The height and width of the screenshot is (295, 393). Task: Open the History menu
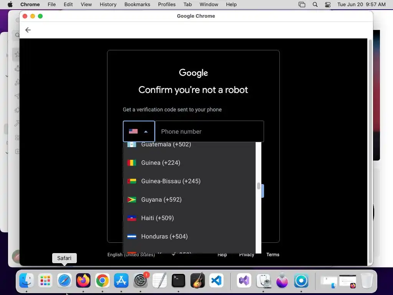click(x=108, y=5)
